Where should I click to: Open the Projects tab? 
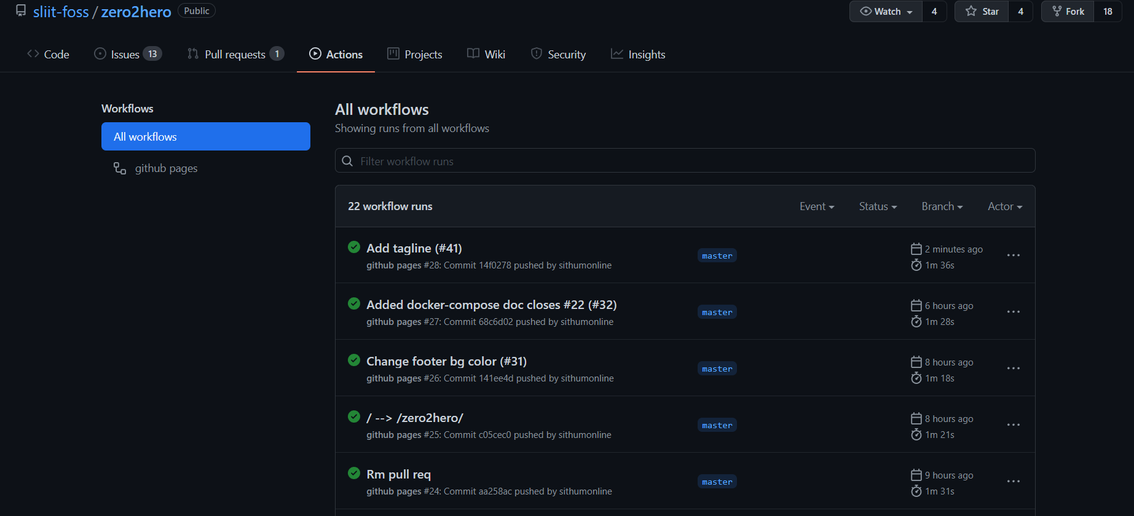point(415,54)
